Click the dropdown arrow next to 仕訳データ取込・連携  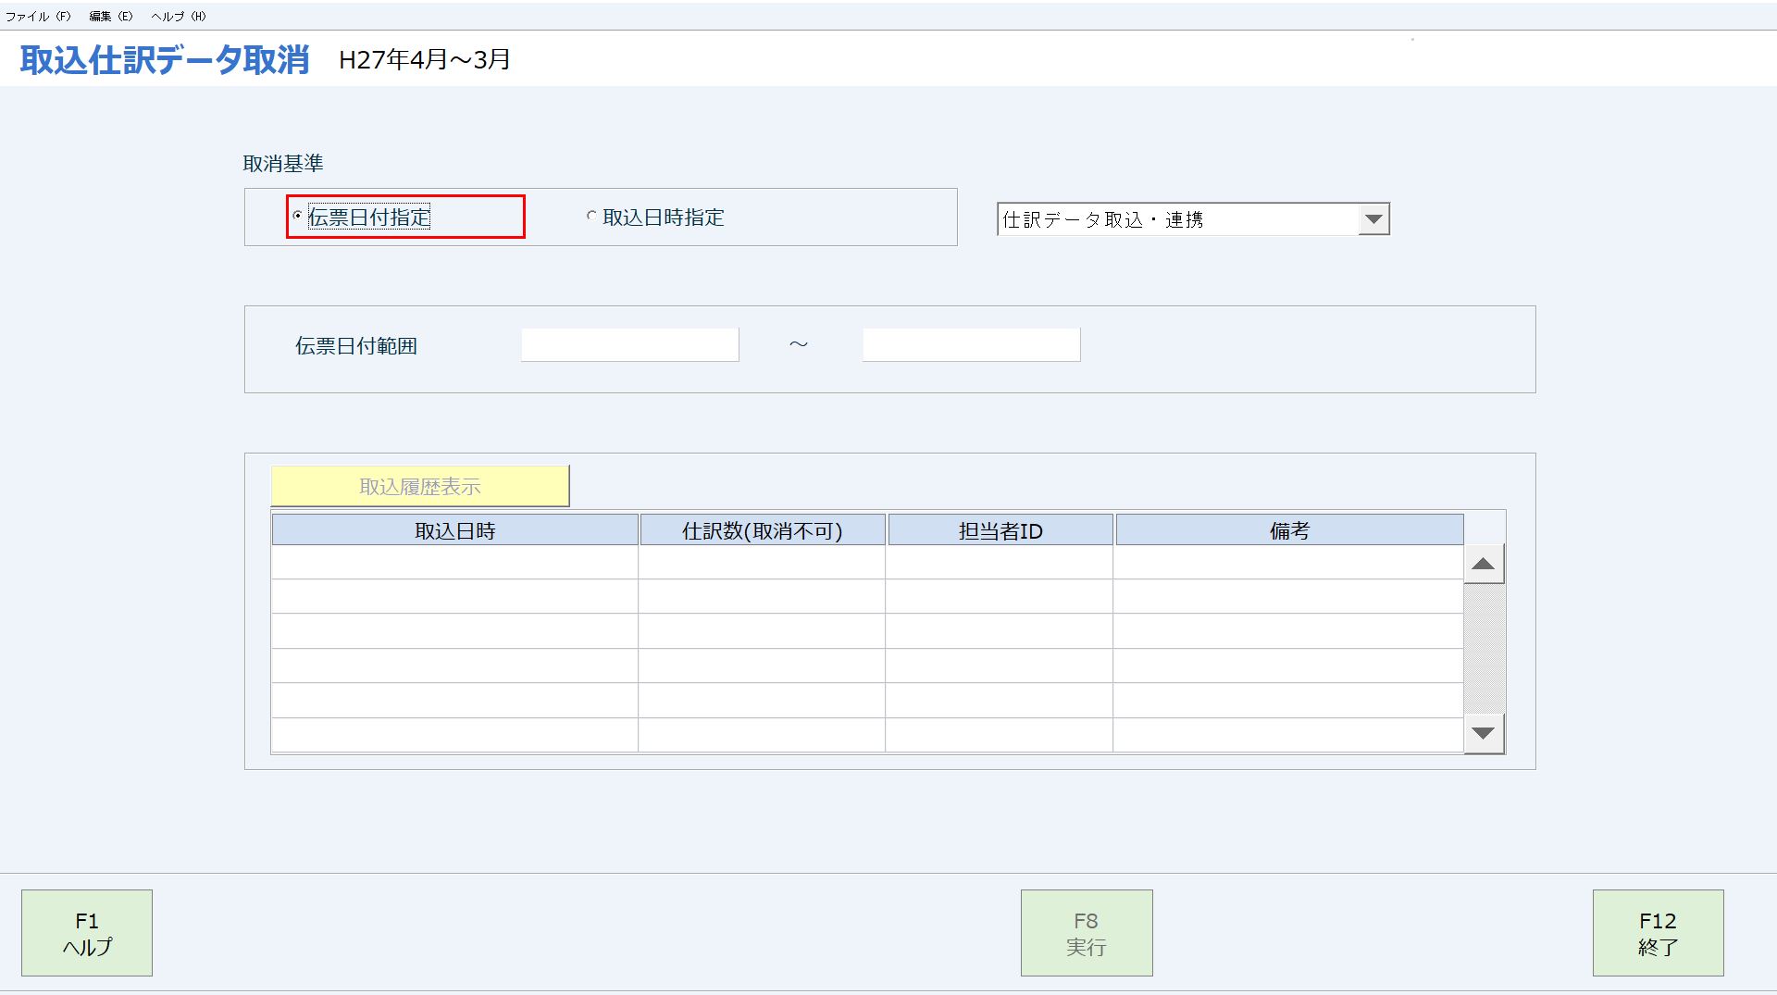(1375, 218)
